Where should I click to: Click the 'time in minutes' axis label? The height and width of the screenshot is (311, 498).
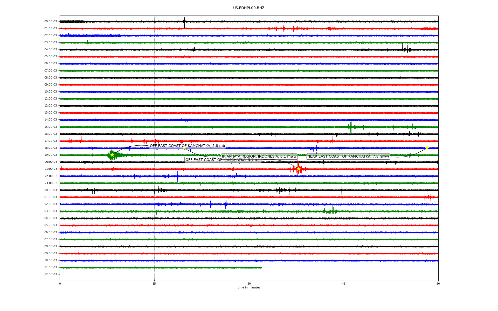249,287
